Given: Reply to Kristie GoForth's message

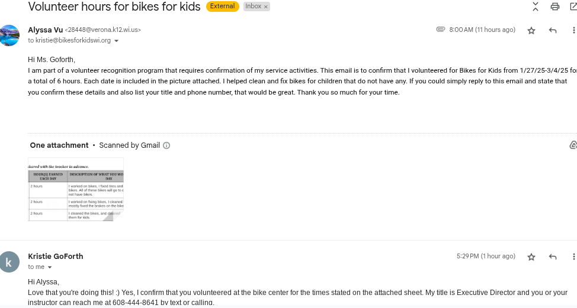Looking at the screenshot, I should [x=553, y=257].
